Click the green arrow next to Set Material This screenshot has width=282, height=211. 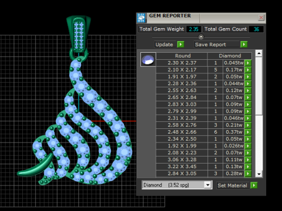(254, 185)
